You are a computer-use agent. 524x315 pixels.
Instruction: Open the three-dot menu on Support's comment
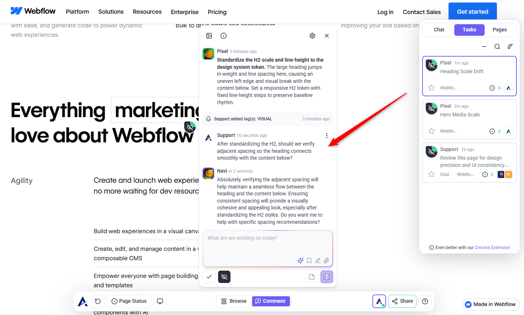point(327,136)
